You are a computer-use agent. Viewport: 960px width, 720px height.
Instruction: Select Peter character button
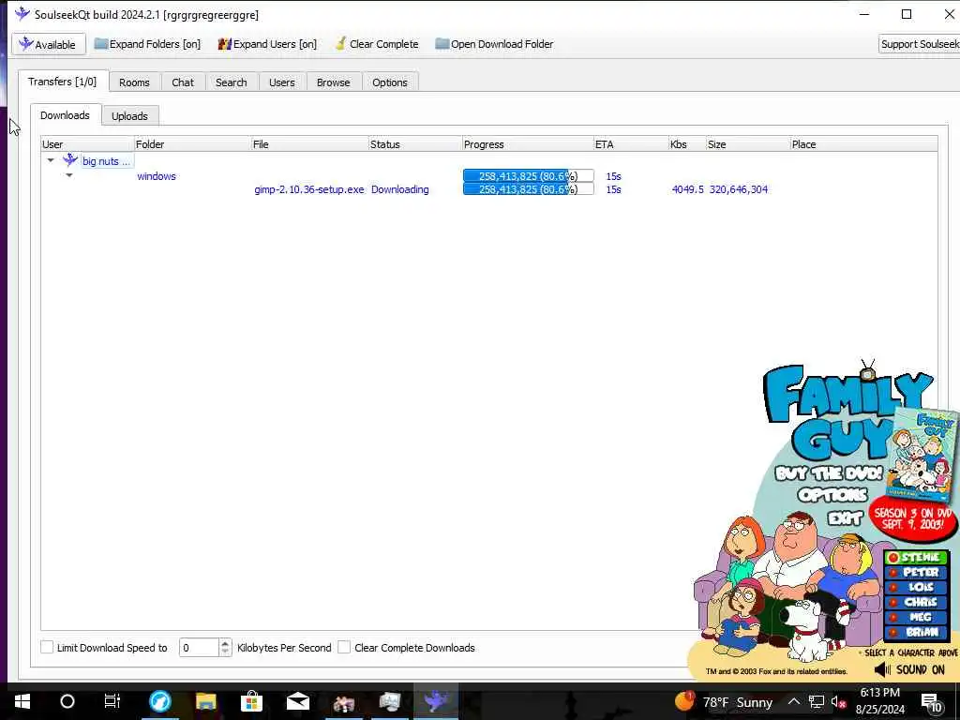pyautogui.click(x=916, y=572)
